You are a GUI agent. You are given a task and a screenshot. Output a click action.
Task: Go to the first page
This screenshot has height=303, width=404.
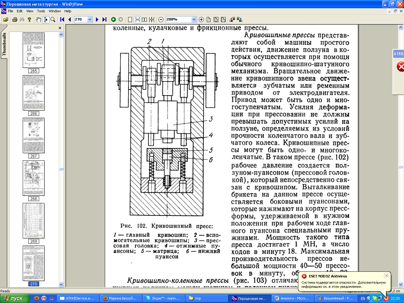point(62,20)
